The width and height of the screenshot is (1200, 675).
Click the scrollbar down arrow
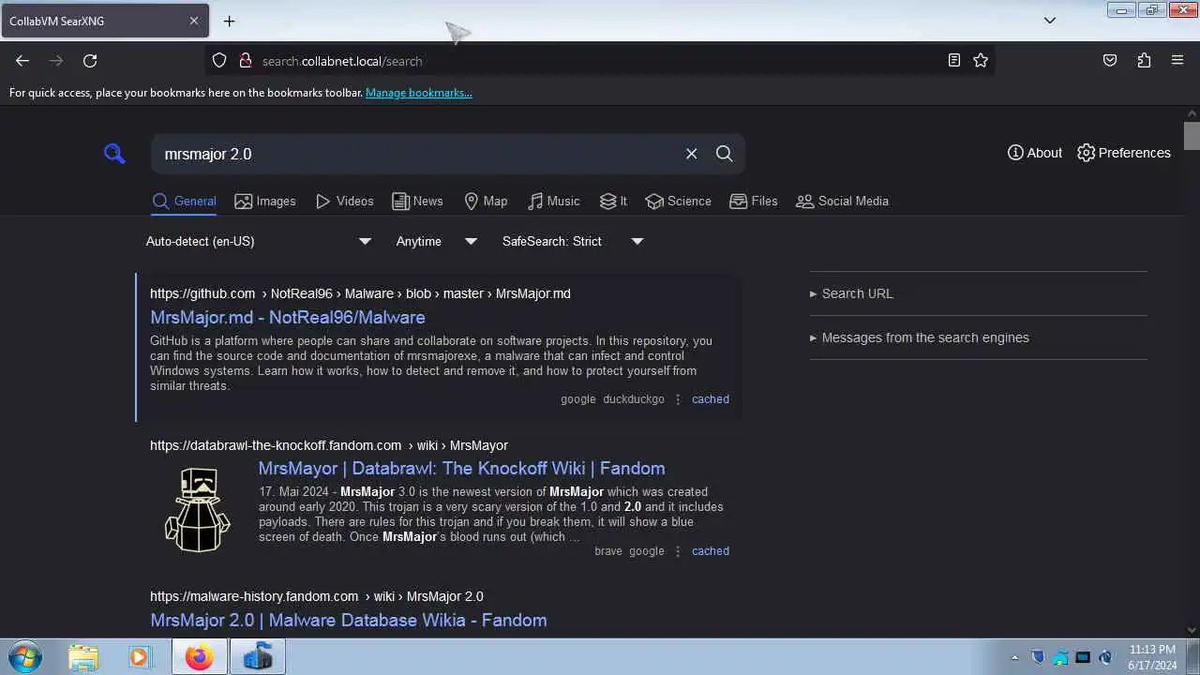point(1192,630)
